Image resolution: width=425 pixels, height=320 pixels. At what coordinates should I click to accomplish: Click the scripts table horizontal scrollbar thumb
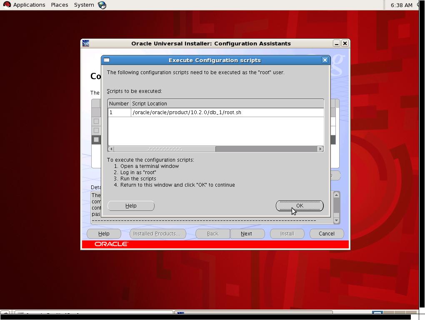(165, 149)
